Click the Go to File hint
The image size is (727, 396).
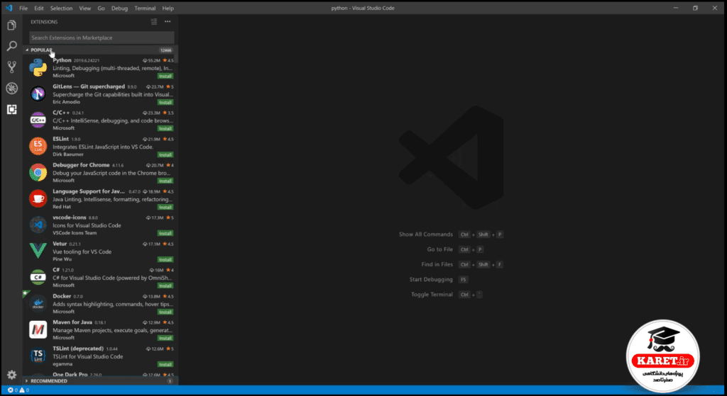pyautogui.click(x=440, y=249)
